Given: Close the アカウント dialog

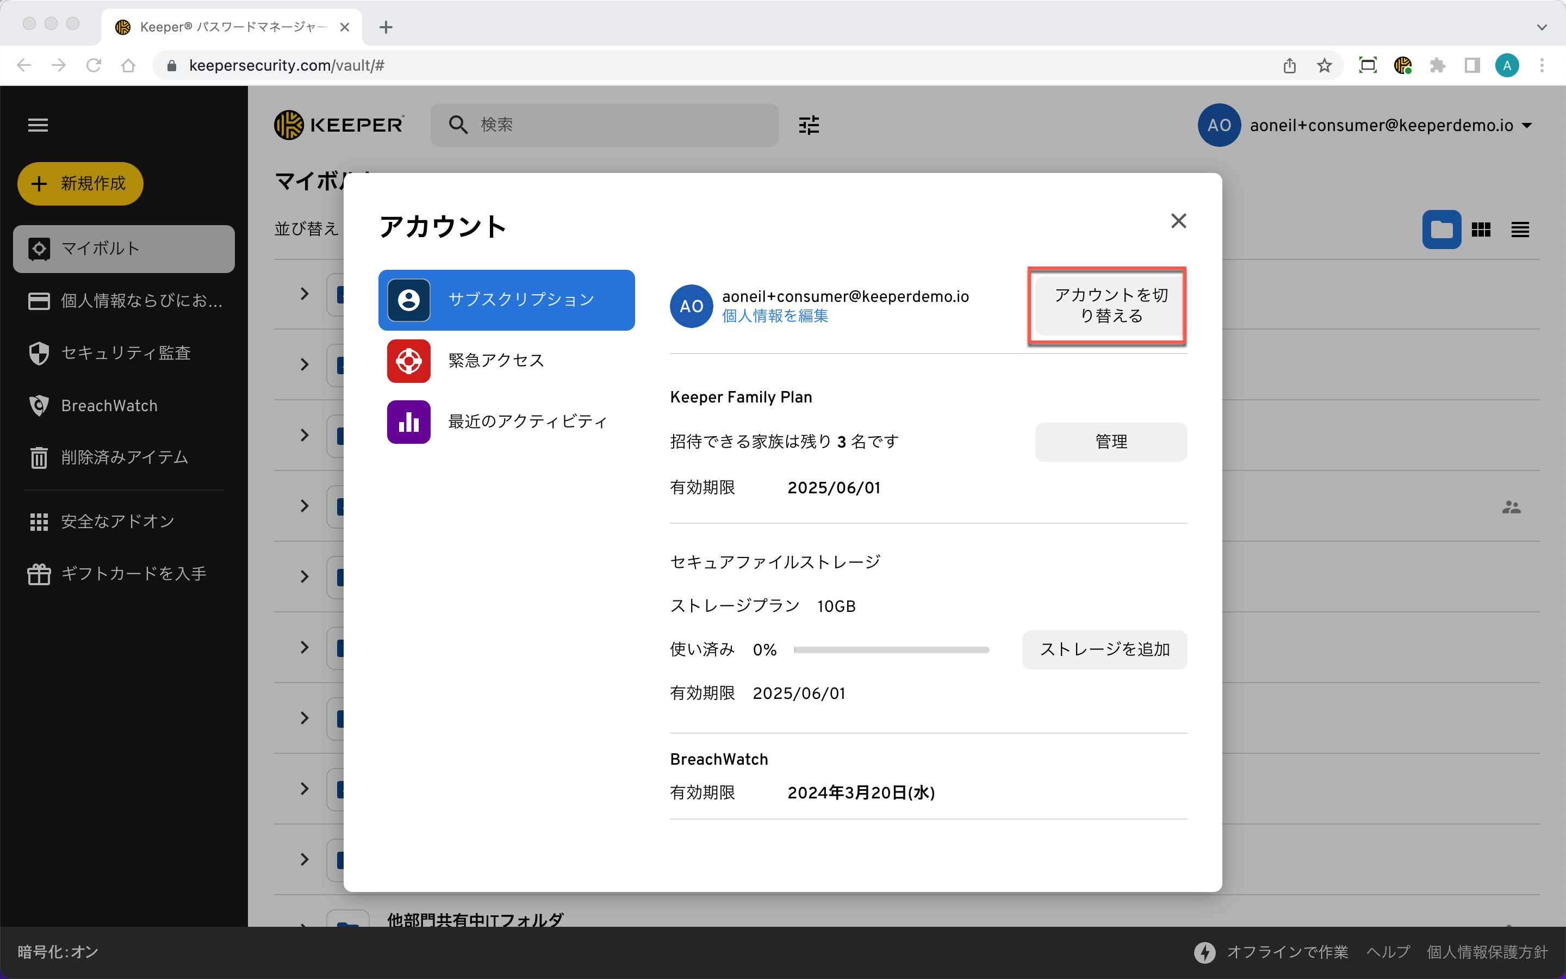Looking at the screenshot, I should point(1178,221).
